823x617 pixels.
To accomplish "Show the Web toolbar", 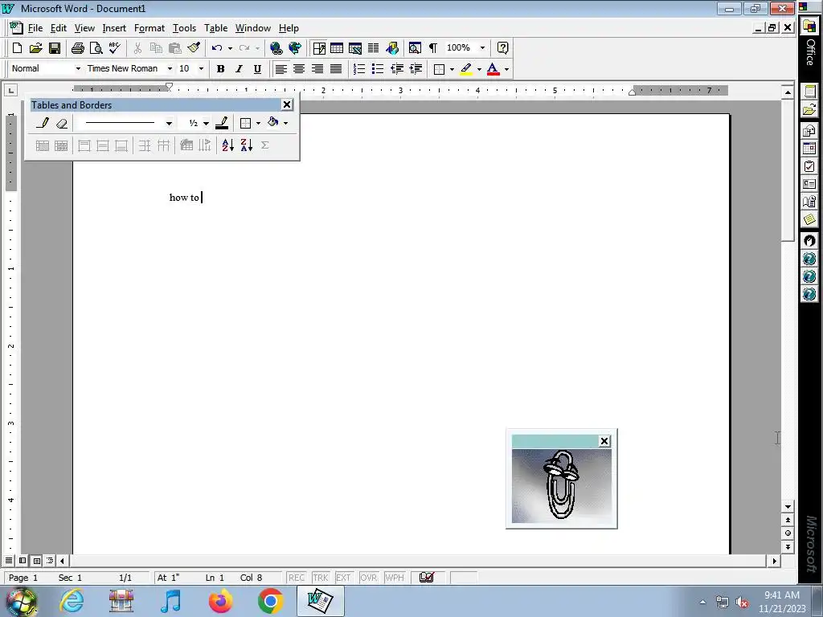I will [295, 48].
